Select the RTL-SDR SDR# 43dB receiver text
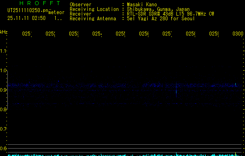The height and width of the screenshot is (156, 245). pos(171,14)
